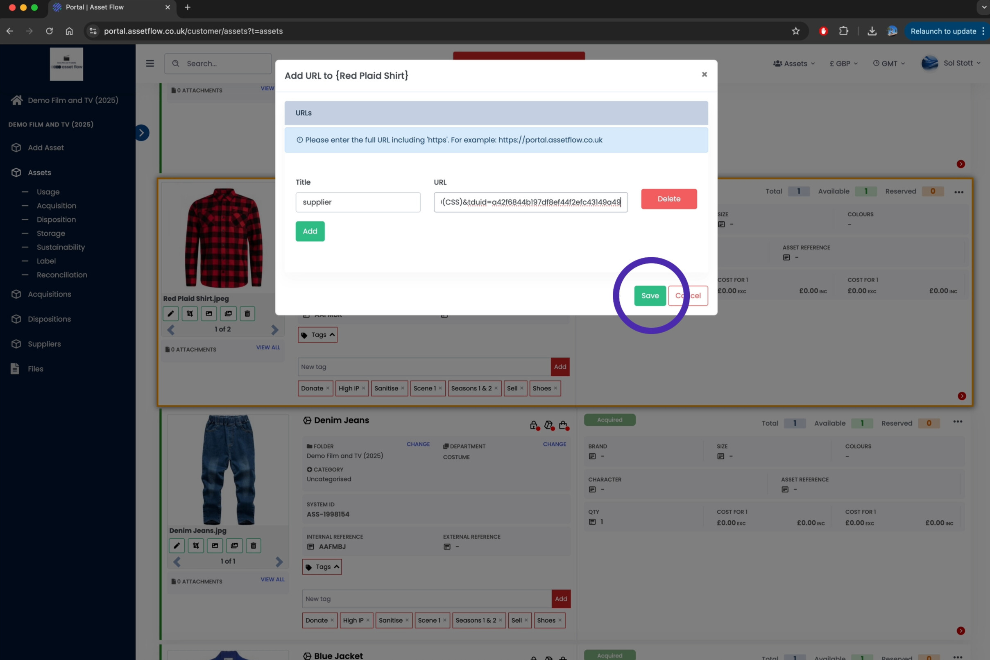Click Add tag button for Red Plaid Shirt
Screen dimensions: 990x660
pos(560,367)
